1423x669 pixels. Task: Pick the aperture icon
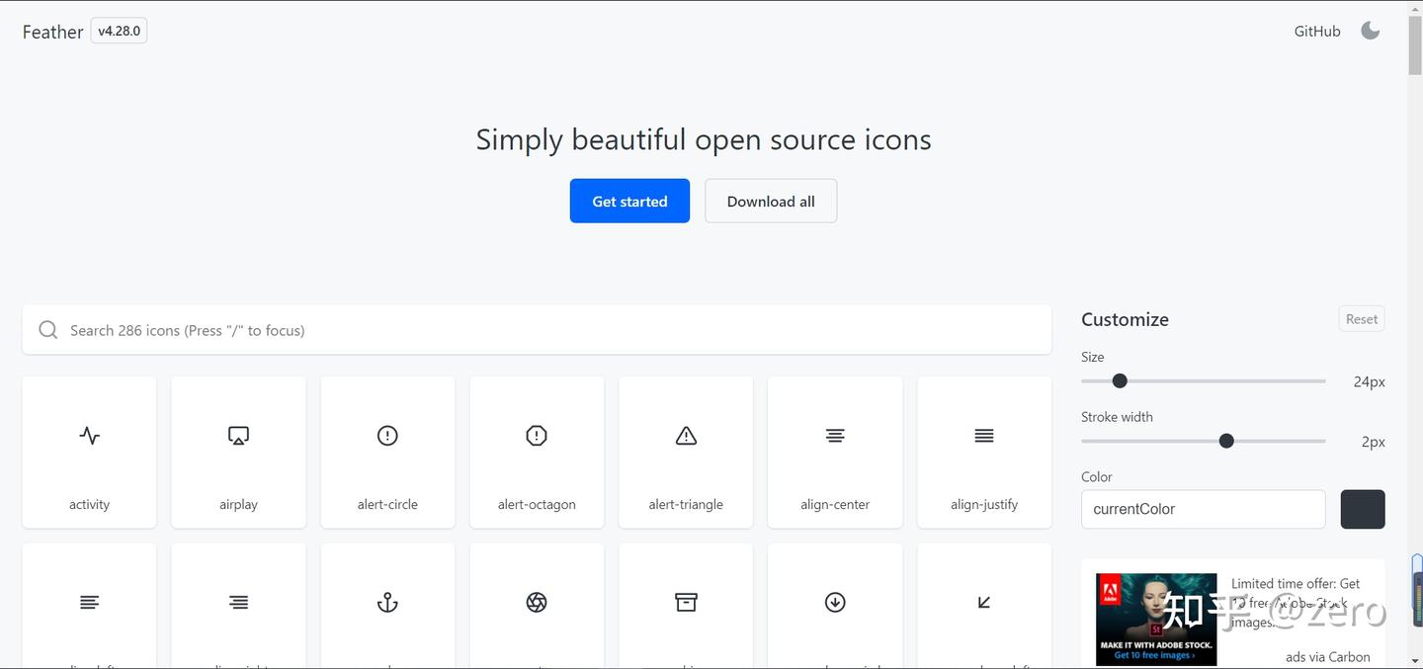click(x=537, y=603)
